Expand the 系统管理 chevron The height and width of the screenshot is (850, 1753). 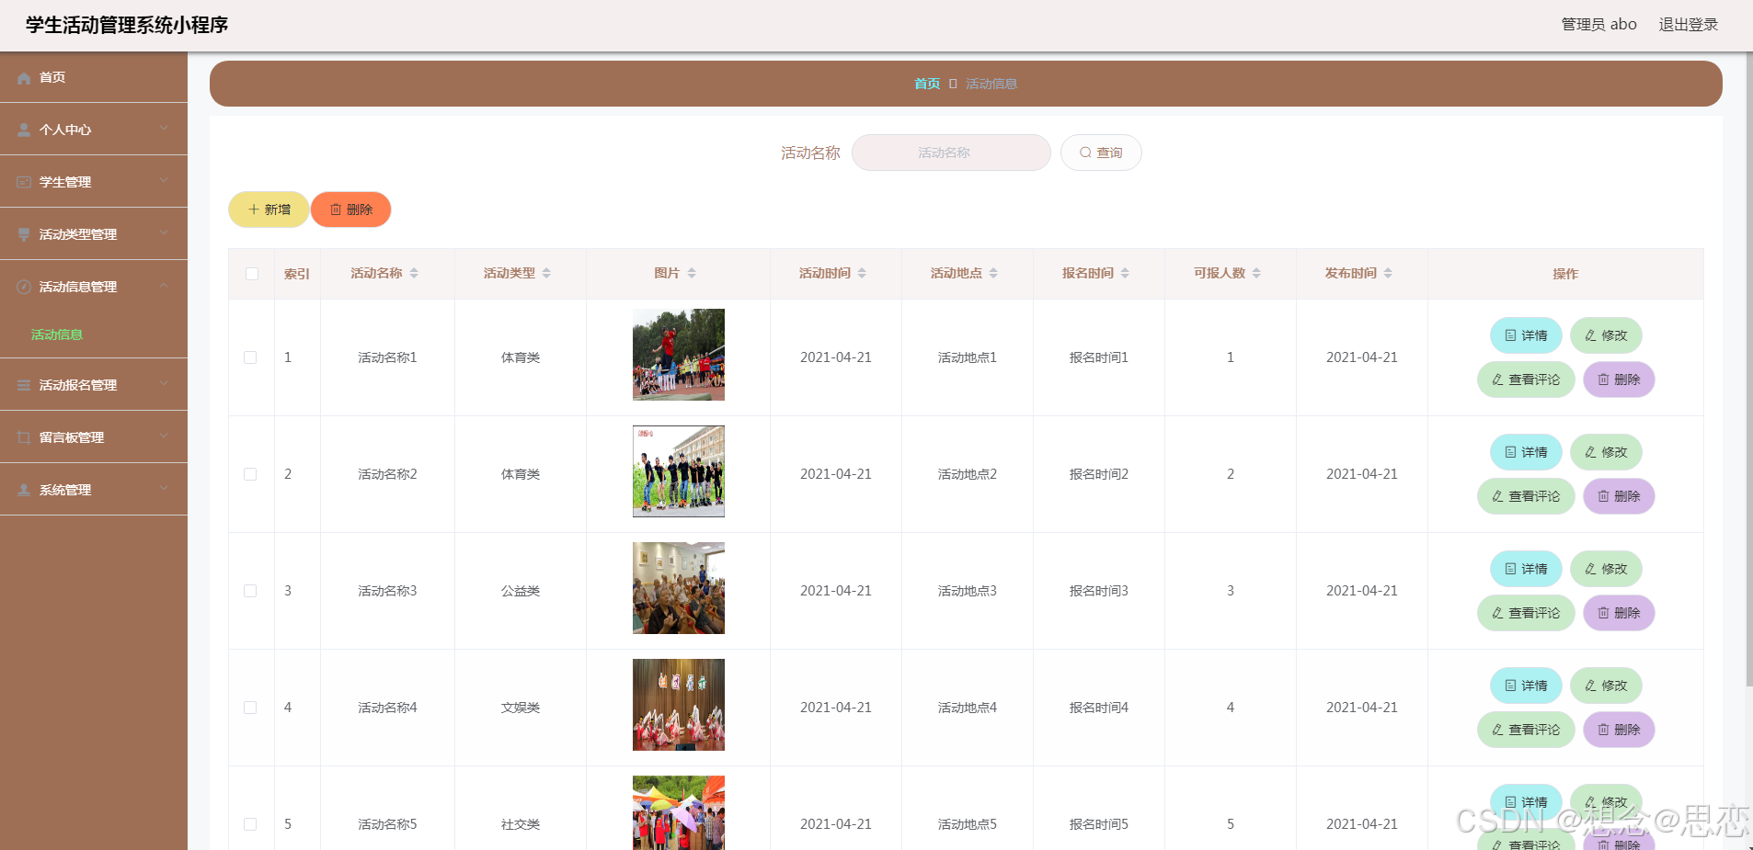point(164,489)
